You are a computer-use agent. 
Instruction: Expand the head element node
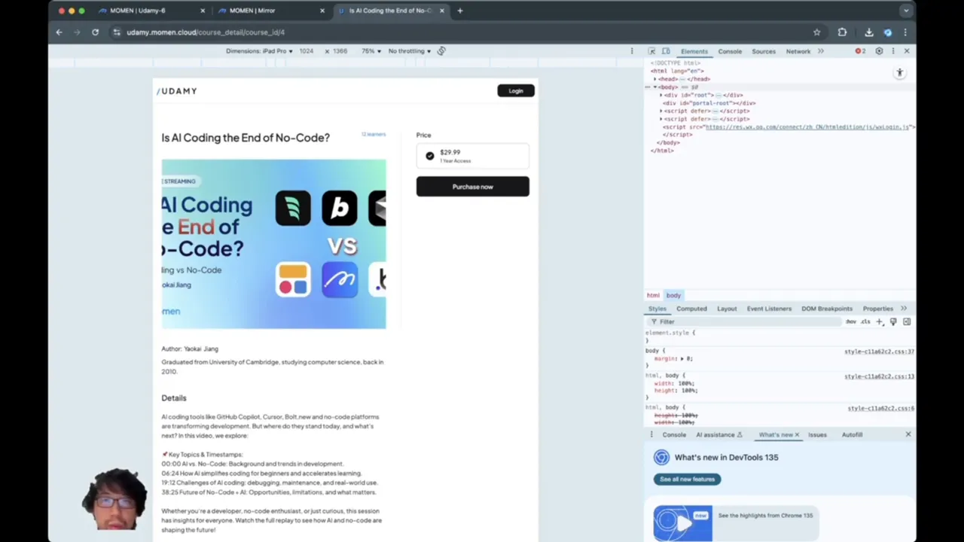point(655,79)
